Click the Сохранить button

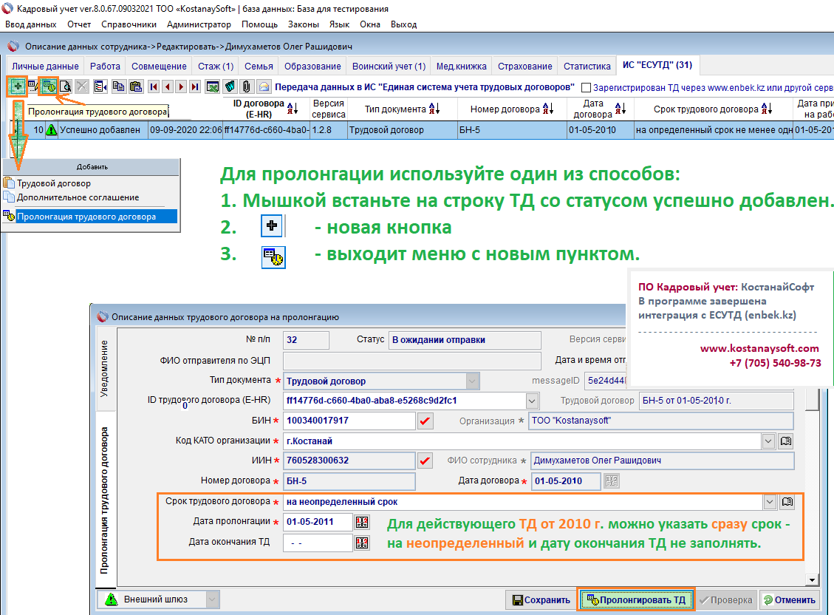pos(541,600)
